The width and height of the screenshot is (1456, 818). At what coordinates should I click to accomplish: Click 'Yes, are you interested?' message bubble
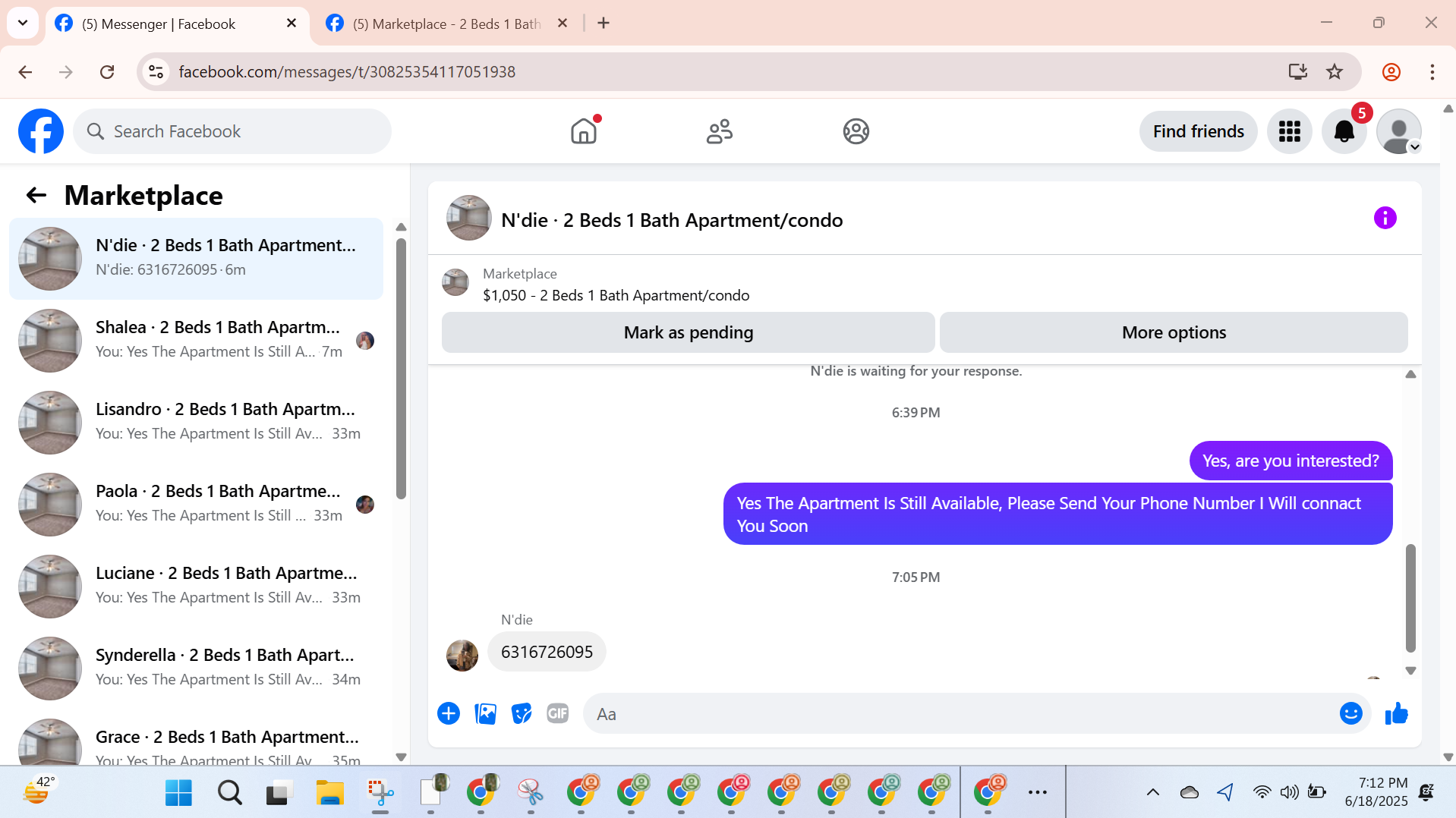click(x=1291, y=461)
